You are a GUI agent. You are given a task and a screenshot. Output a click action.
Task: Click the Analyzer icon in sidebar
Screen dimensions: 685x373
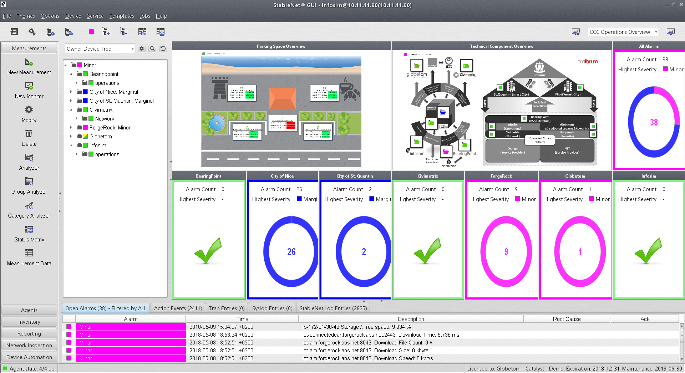pos(29,158)
